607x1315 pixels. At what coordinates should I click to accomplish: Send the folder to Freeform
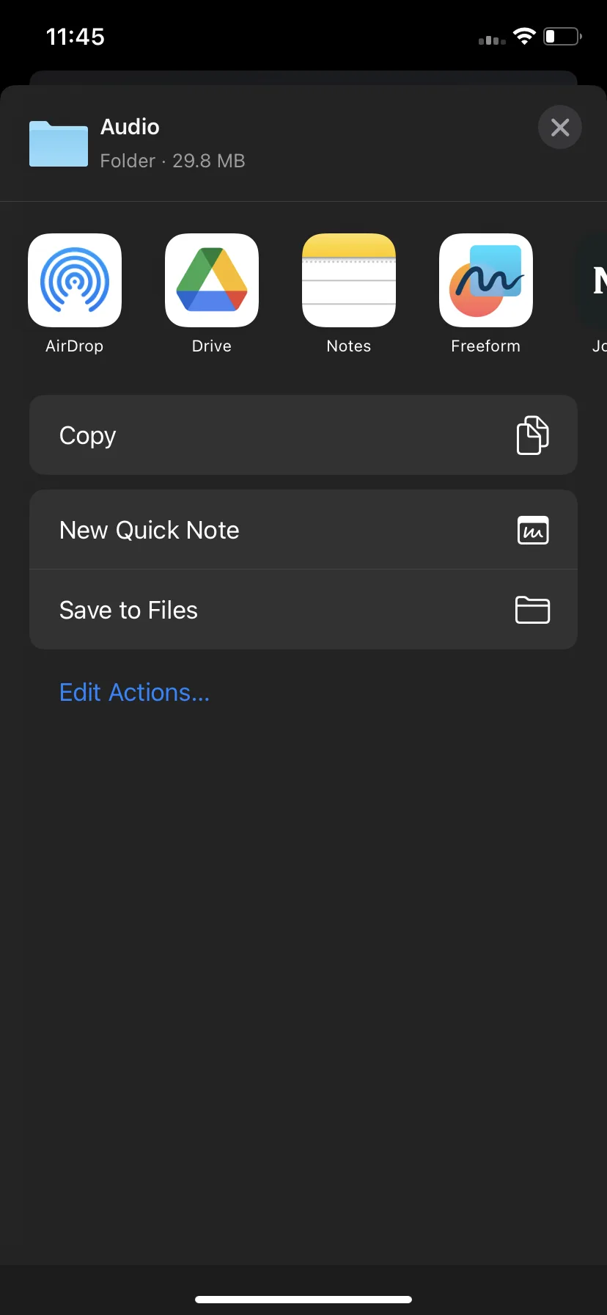click(486, 280)
